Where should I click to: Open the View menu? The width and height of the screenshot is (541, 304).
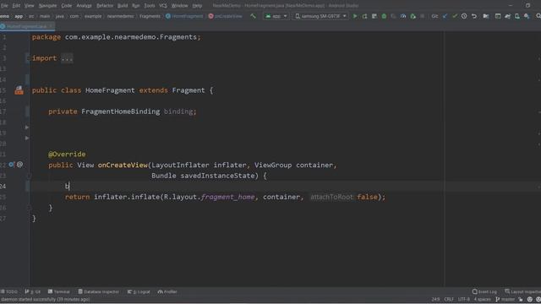coord(30,6)
